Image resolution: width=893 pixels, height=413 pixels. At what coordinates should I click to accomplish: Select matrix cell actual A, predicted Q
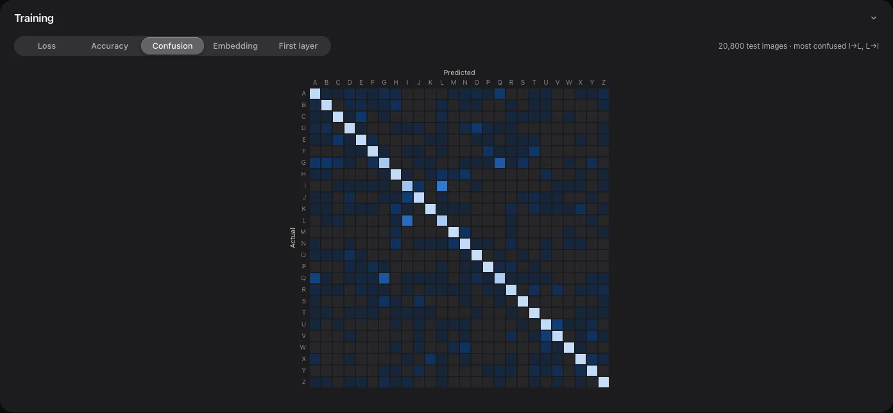[x=500, y=94]
